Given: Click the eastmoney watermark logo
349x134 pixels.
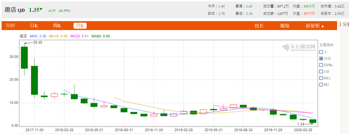Looking at the screenshot, I should tap(299, 47).
